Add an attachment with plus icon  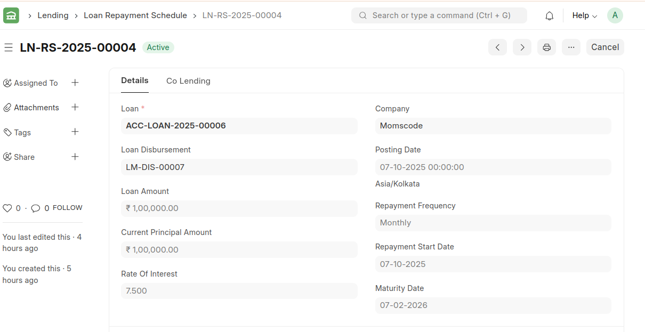pyautogui.click(x=75, y=107)
